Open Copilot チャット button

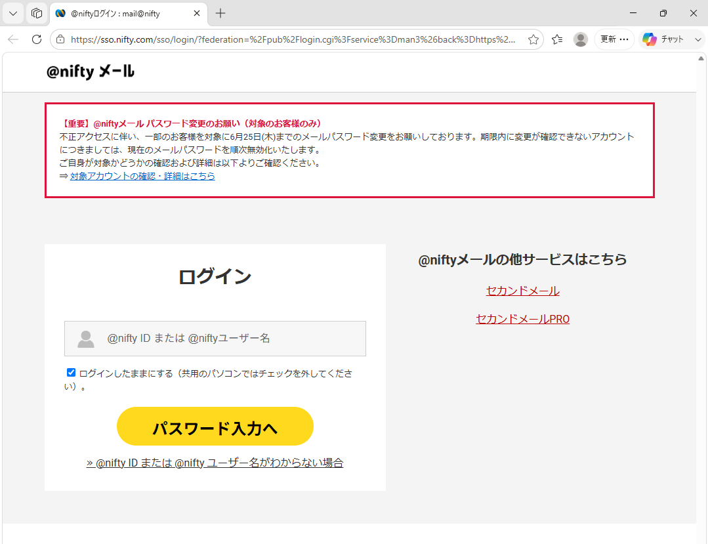pos(664,39)
